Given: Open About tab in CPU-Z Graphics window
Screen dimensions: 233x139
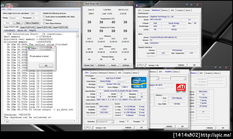Looking at the screenshot, I should (x=176, y=72).
